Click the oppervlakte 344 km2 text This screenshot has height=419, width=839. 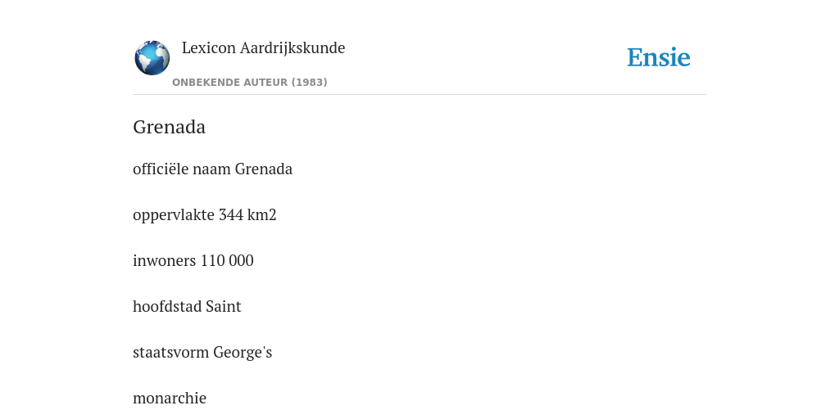pyautogui.click(x=204, y=215)
